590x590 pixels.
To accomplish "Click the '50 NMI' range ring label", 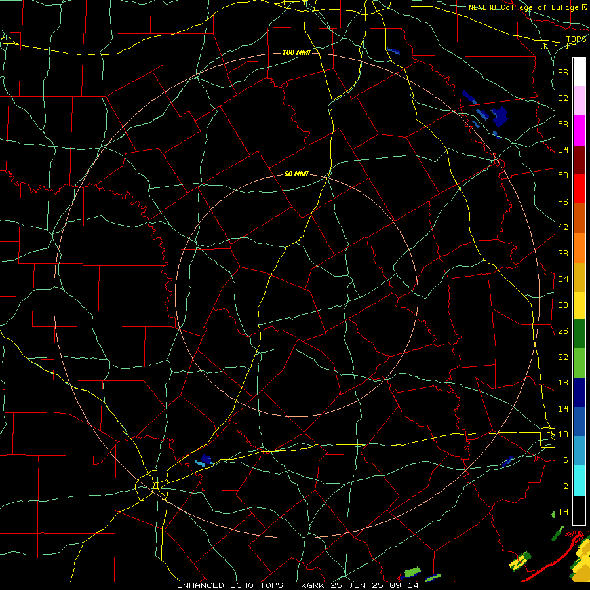I will point(296,174).
